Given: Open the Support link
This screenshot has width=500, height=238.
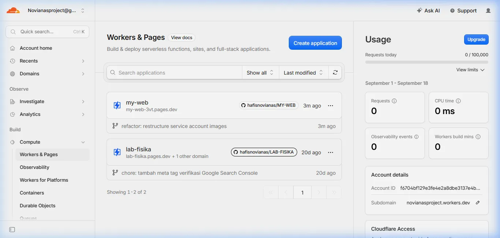Looking at the screenshot, I should (x=463, y=11).
